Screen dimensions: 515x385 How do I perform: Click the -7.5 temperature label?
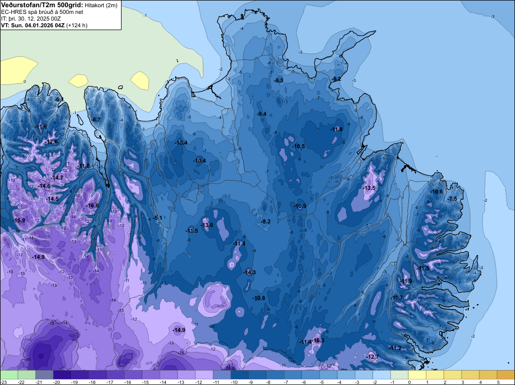click(x=453, y=199)
